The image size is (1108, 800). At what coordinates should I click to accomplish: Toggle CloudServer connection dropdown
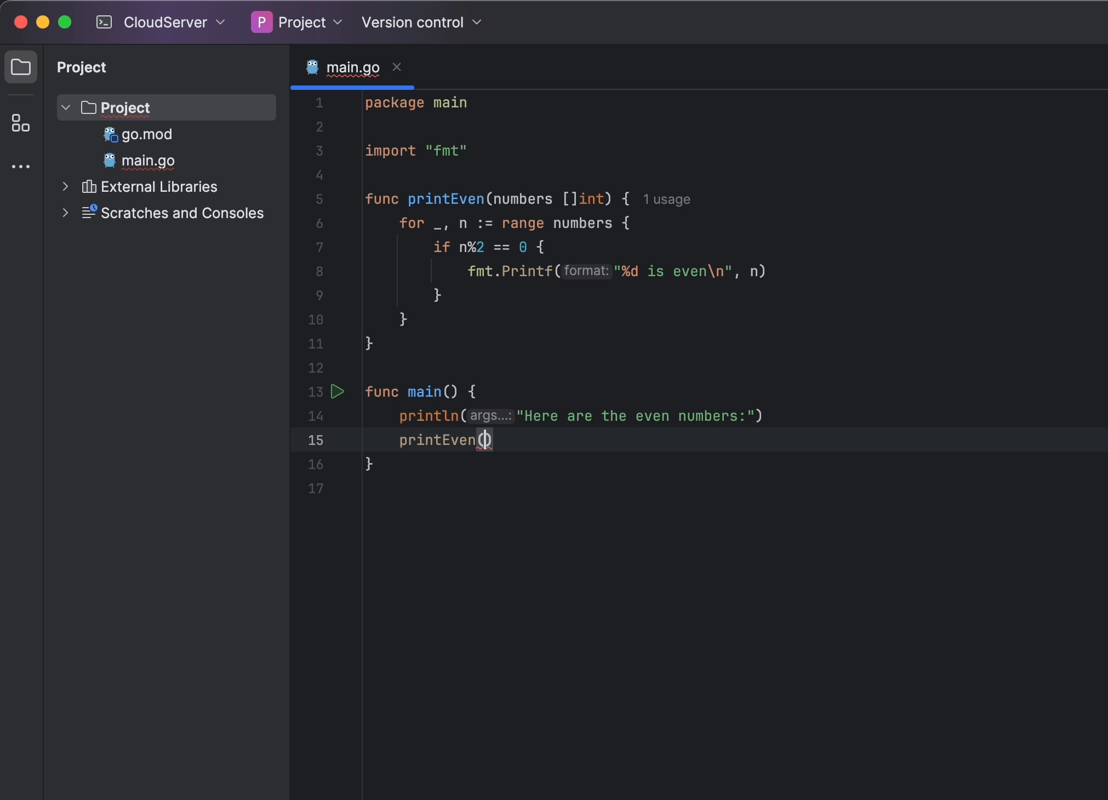pyautogui.click(x=222, y=21)
